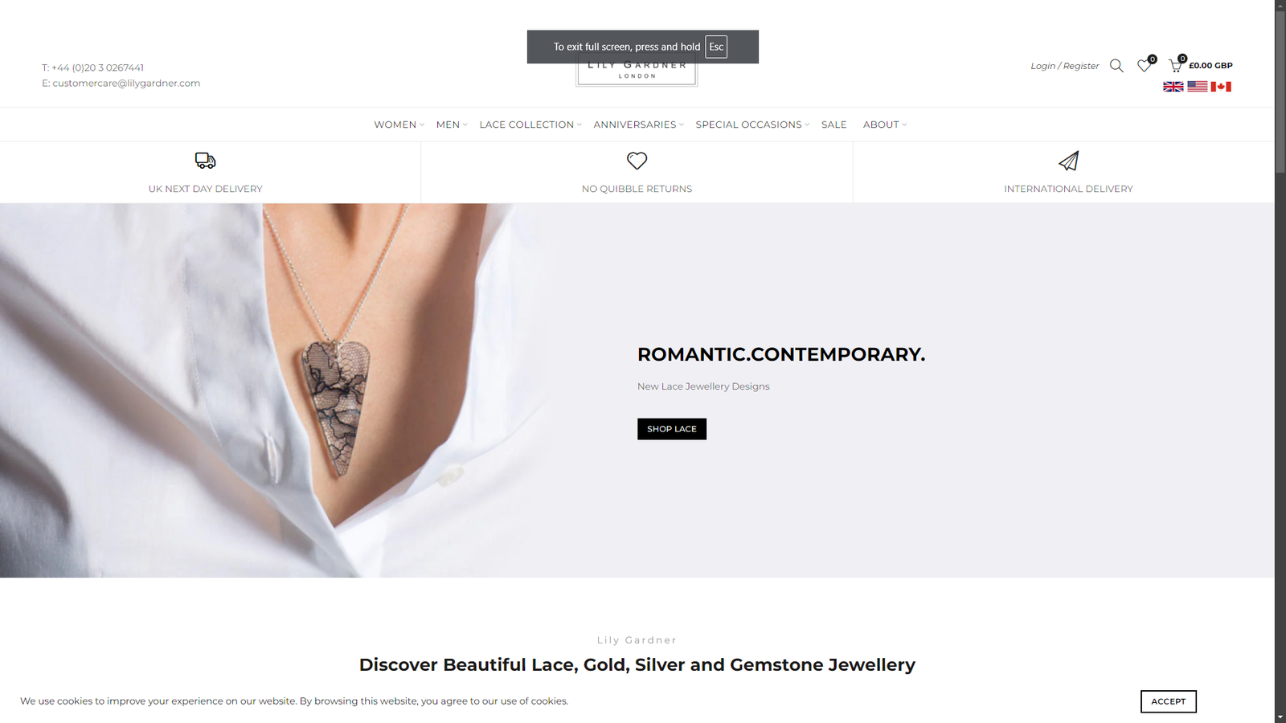Click the delivery truck icon
Screen dimensions: 1286x723
click(206, 161)
